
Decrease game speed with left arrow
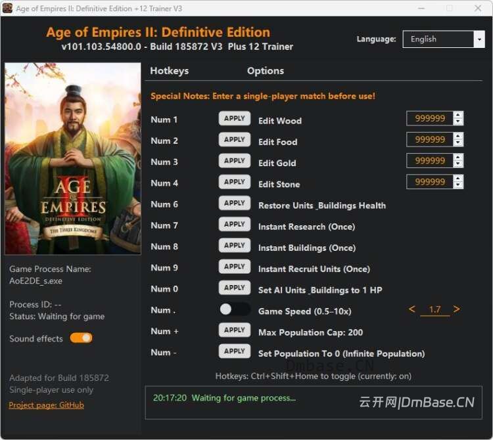412,309
